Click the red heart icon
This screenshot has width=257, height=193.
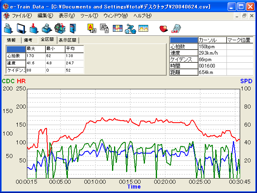point(163,28)
